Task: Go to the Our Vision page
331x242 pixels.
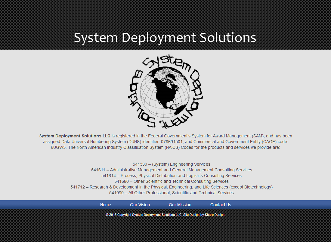Action: (140, 205)
